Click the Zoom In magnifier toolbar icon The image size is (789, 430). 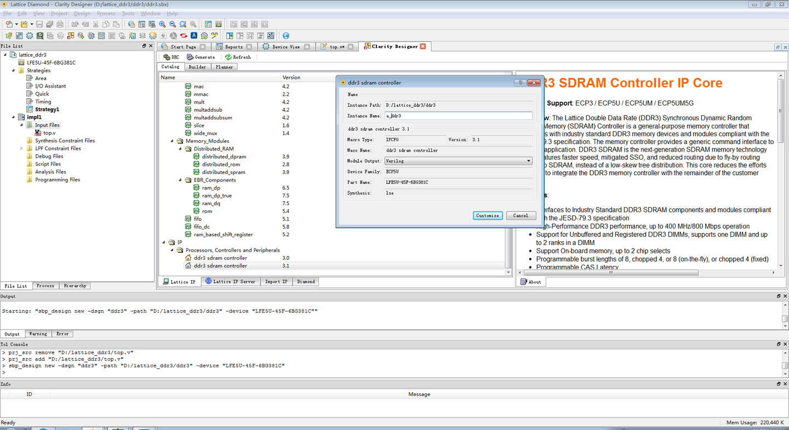[163, 24]
